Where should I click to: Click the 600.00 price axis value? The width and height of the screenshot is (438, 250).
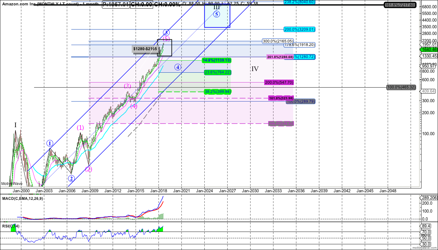428,80
